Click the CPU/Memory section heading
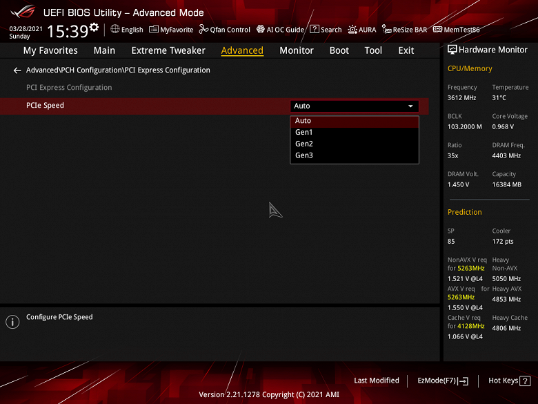The height and width of the screenshot is (404, 538). (470, 68)
